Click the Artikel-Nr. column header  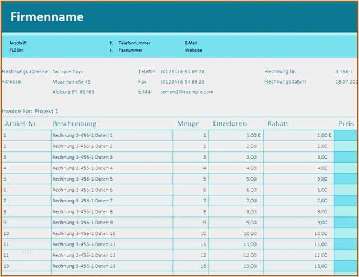[x=21, y=123]
